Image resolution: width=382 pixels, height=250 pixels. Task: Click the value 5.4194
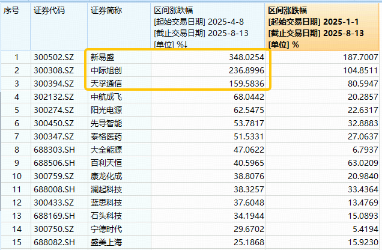pyautogui.click(x=365, y=229)
